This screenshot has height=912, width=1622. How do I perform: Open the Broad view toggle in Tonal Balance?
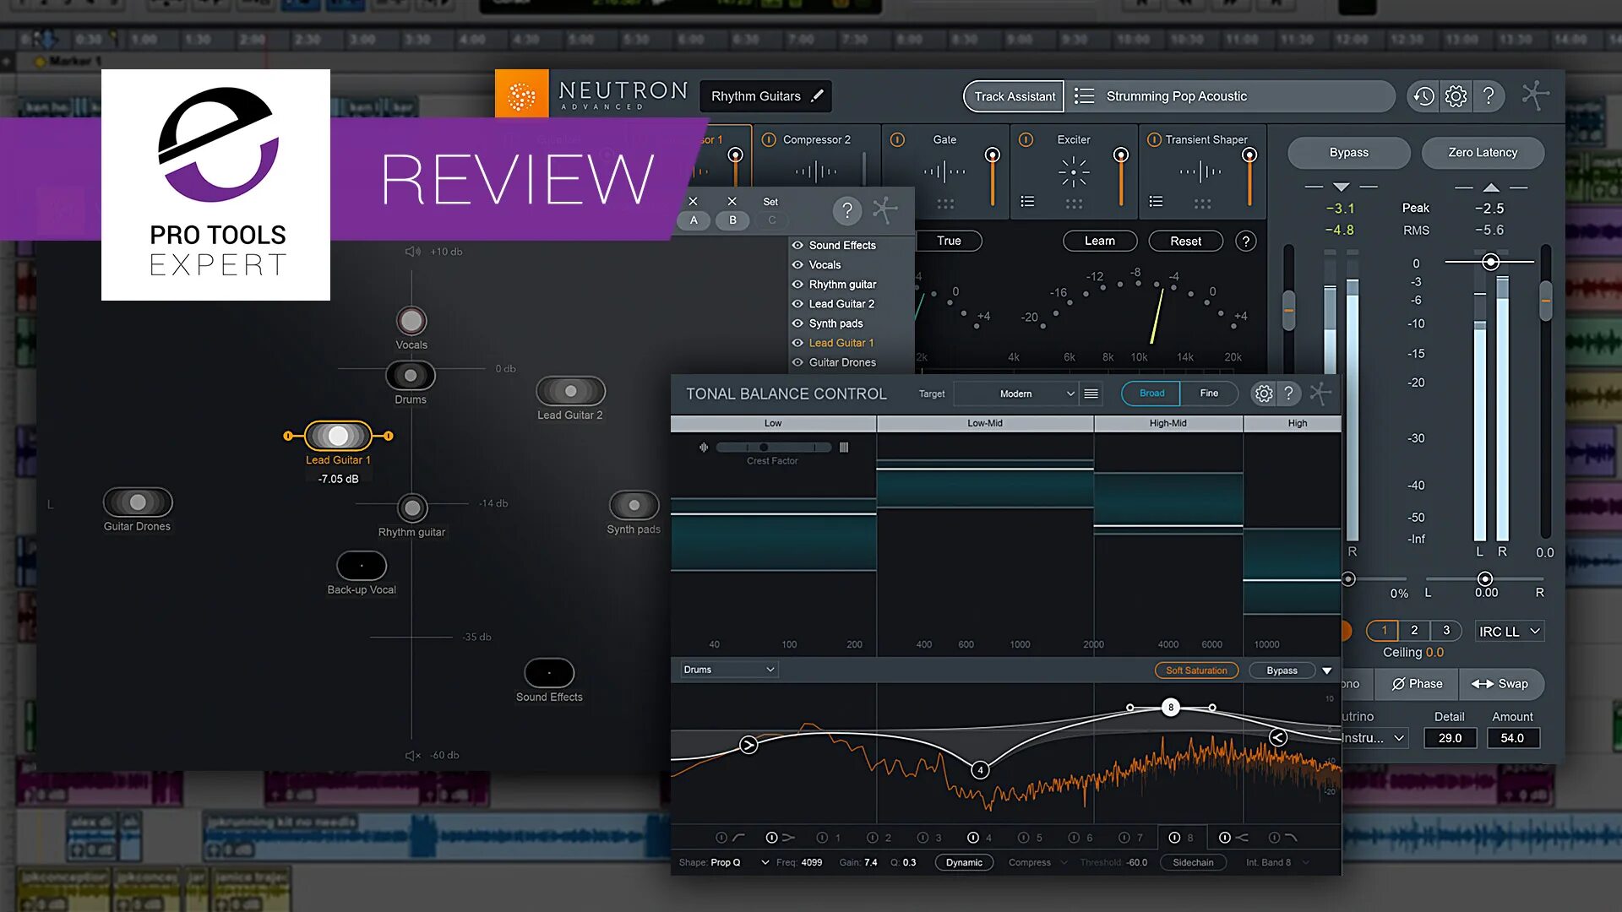1151,392
